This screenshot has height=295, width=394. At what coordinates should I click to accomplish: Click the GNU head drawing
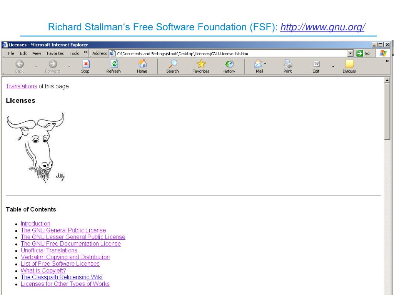pos(35,148)
